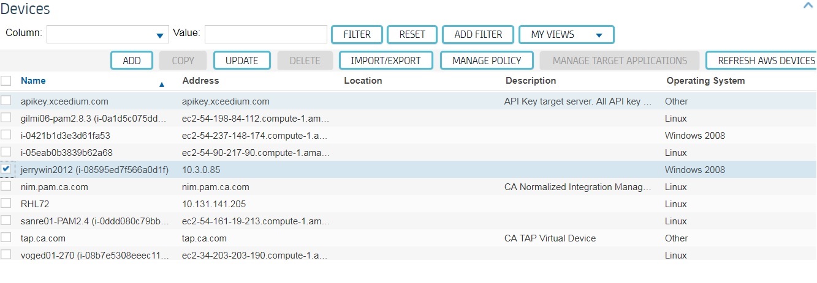Sort by the Address column header
817x283 pixels.
(200, 81)
